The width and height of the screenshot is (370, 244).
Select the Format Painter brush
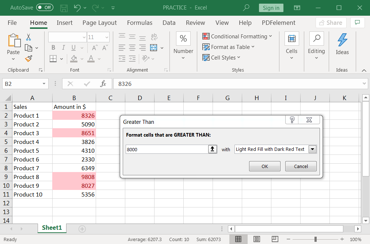click(x=28, y=59)
